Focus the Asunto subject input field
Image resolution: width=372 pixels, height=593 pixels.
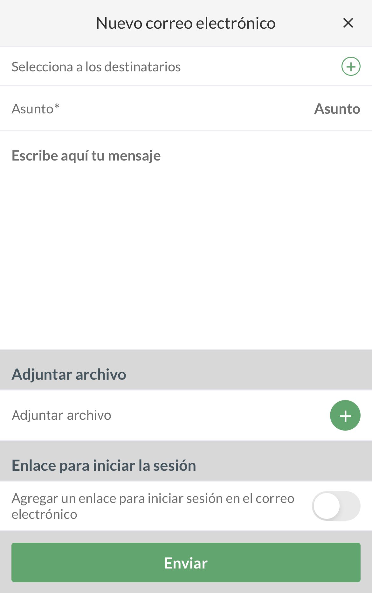click(336, 109)
